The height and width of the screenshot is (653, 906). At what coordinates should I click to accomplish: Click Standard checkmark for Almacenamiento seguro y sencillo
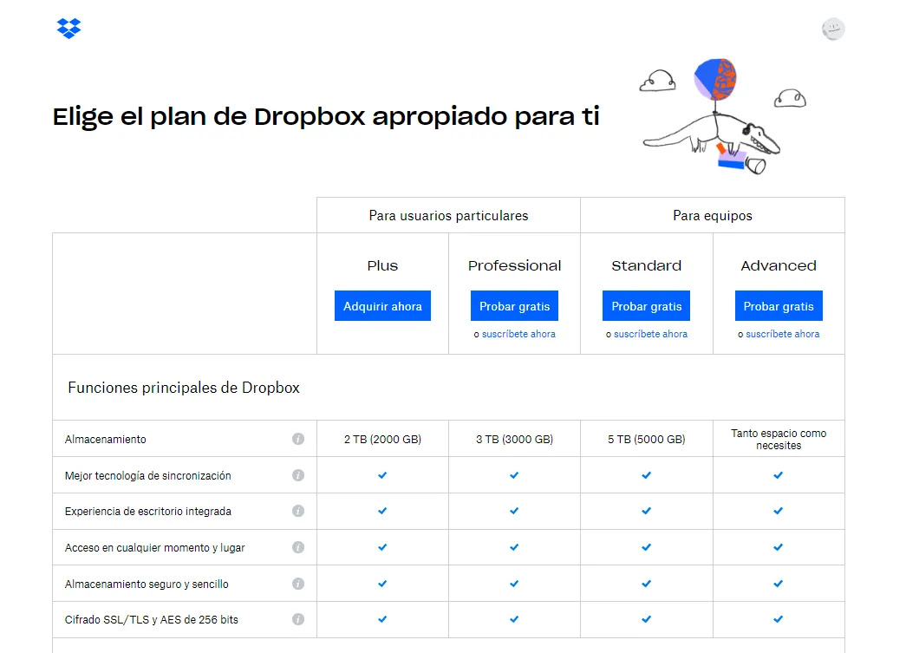coord(647,584)
